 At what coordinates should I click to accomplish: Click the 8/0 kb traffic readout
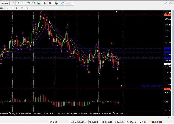pos(160,122)
